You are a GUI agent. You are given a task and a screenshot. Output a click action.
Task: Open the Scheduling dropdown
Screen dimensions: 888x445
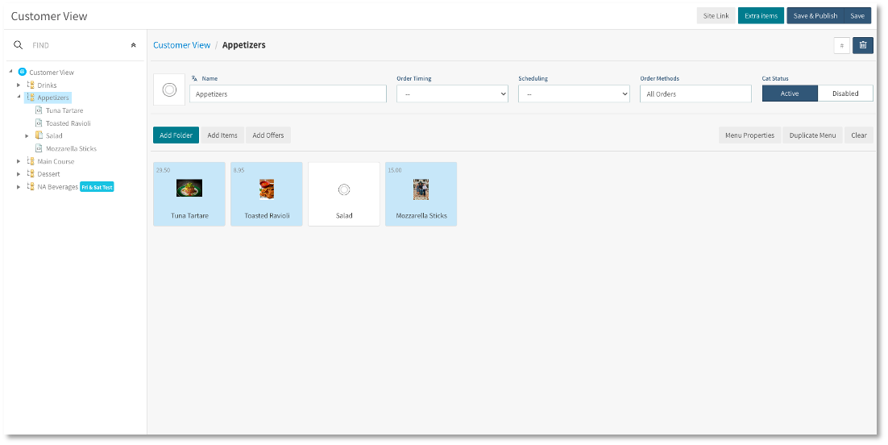(x=574, y=94)
